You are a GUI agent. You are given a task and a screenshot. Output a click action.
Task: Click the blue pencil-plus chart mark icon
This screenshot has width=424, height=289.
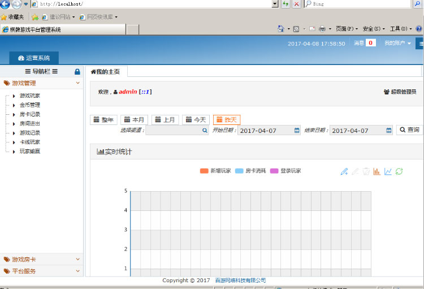pos(344,171)
